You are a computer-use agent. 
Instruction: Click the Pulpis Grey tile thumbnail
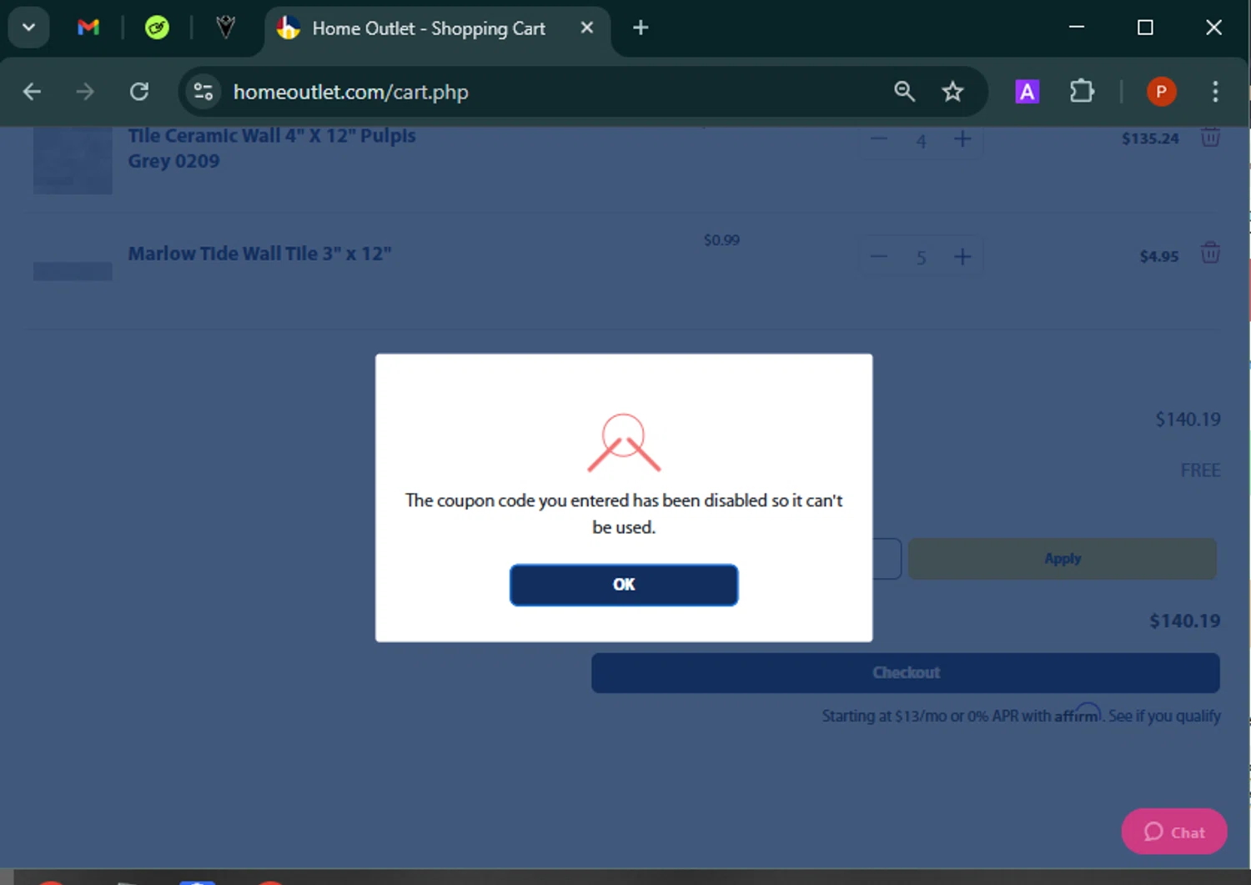(73, 160)
